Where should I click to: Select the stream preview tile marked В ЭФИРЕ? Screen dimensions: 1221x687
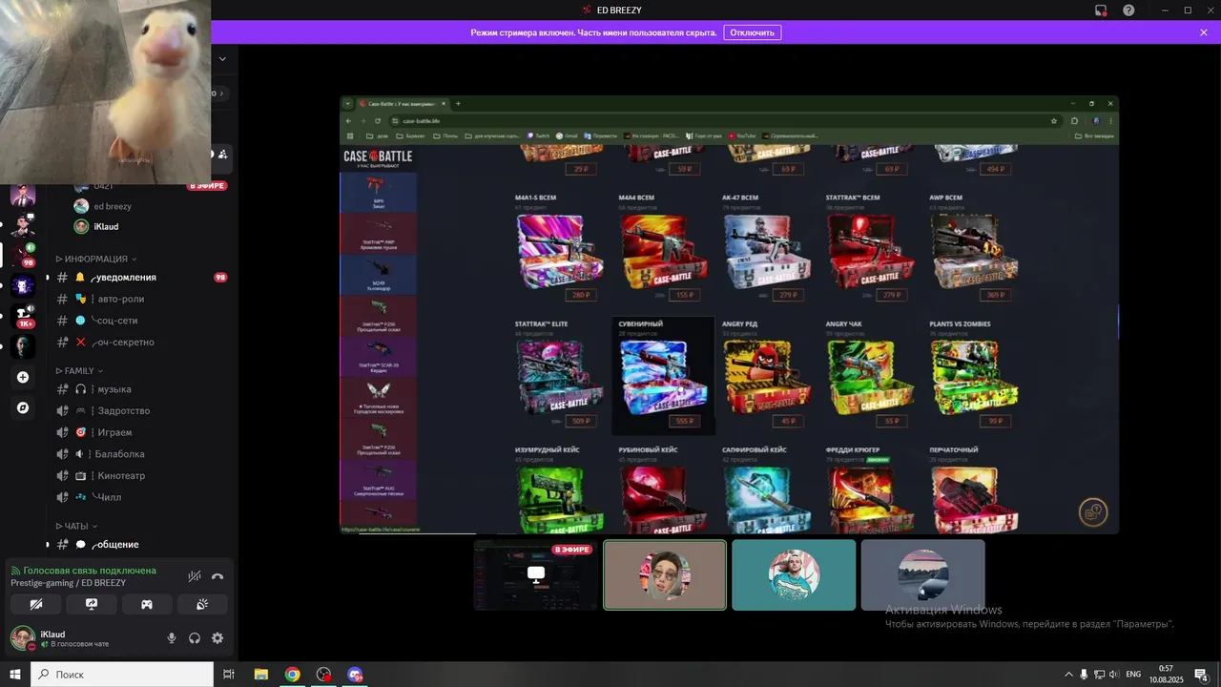[535, 575]
